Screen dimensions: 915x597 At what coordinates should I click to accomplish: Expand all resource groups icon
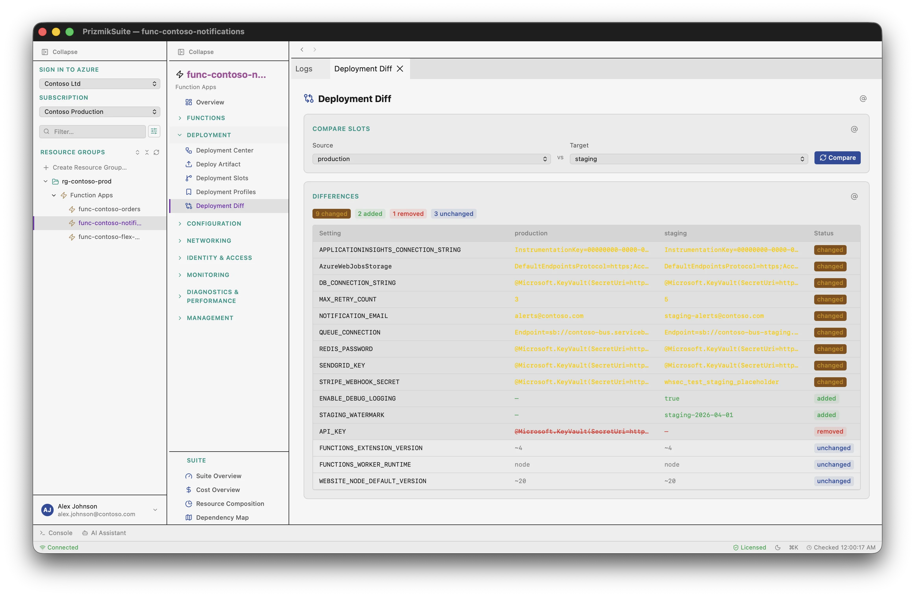pyautogui.click(x=137, y=152)
